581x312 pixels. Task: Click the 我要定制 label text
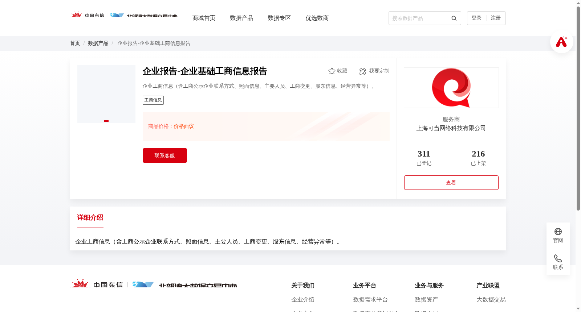pos(379,71)
